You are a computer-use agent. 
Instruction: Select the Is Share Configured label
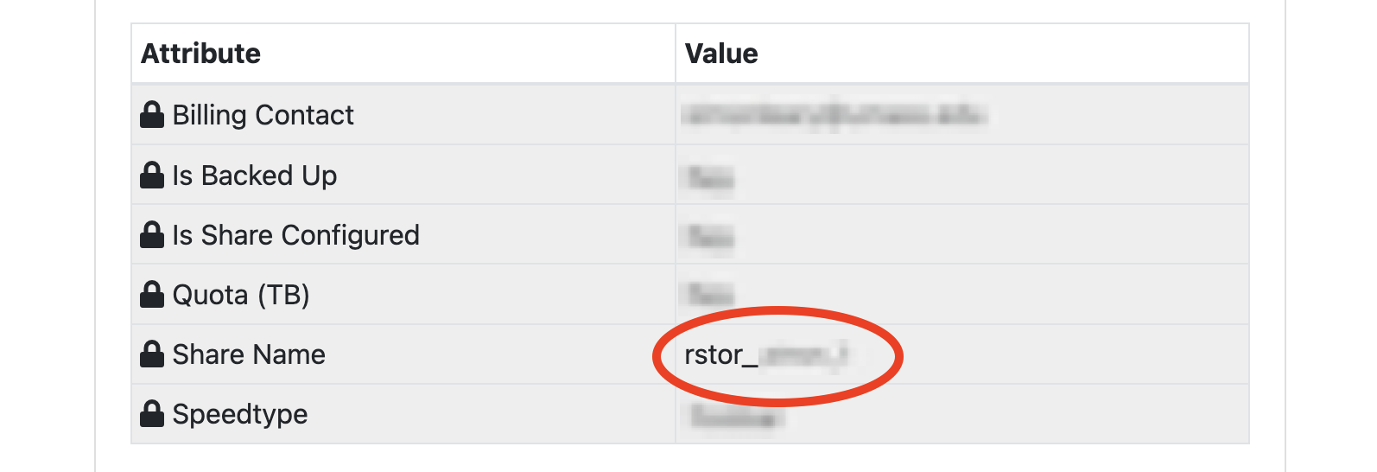(x=295, y=235)
